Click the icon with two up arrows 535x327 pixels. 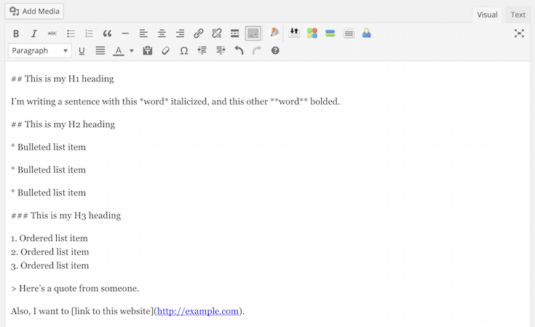pos(294,33)
